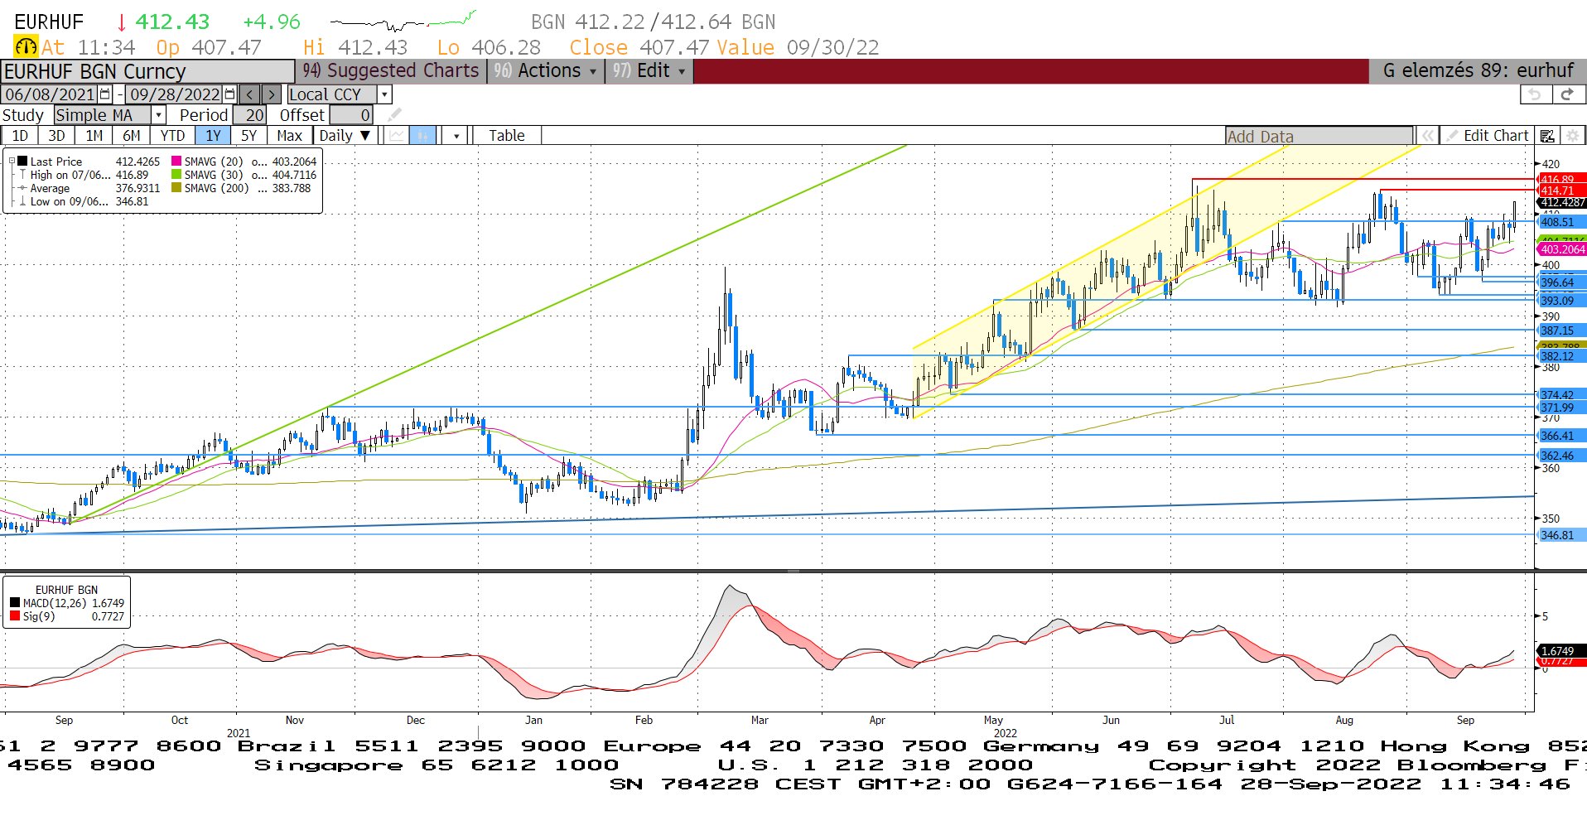Click the 387.15 blue level label

tap(1562, 331)
